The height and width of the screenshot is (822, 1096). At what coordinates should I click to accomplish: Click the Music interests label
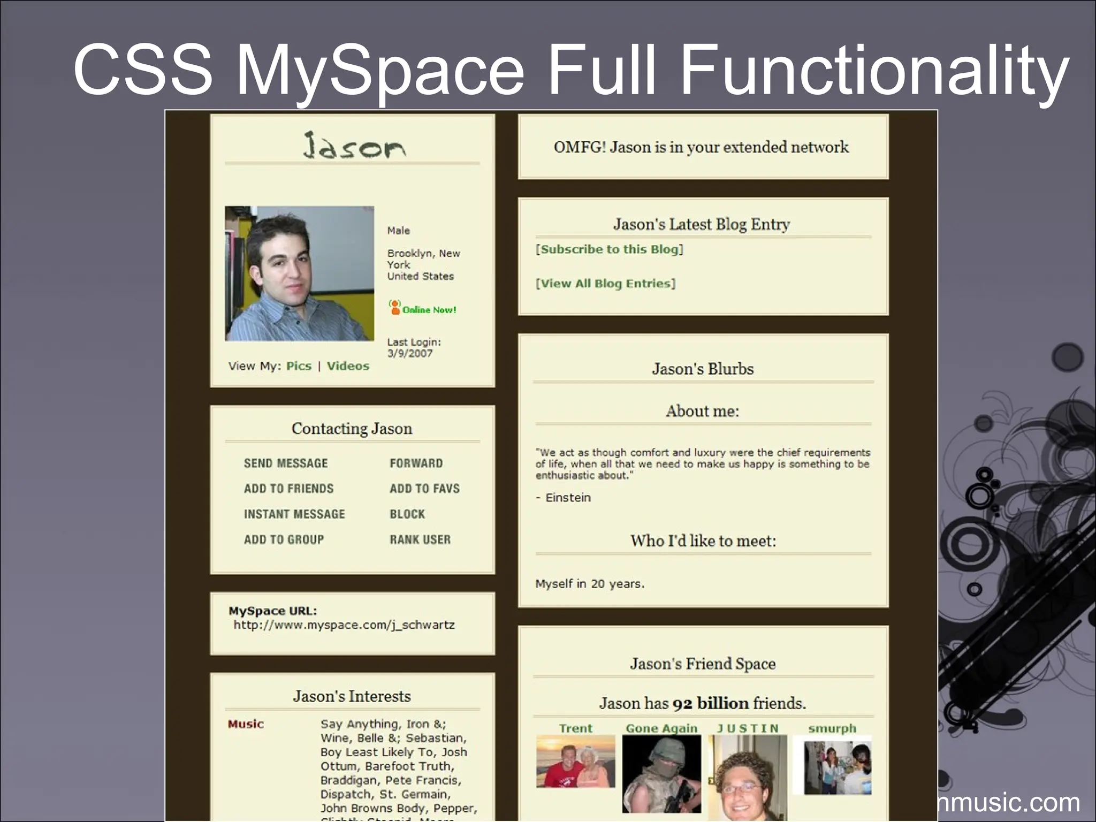coord(246,724)
